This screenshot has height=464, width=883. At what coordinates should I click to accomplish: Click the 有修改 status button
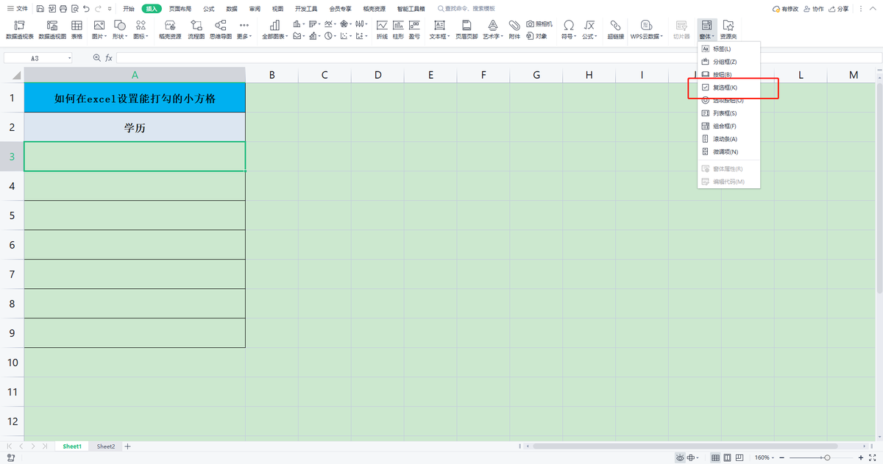coord(785,9)
